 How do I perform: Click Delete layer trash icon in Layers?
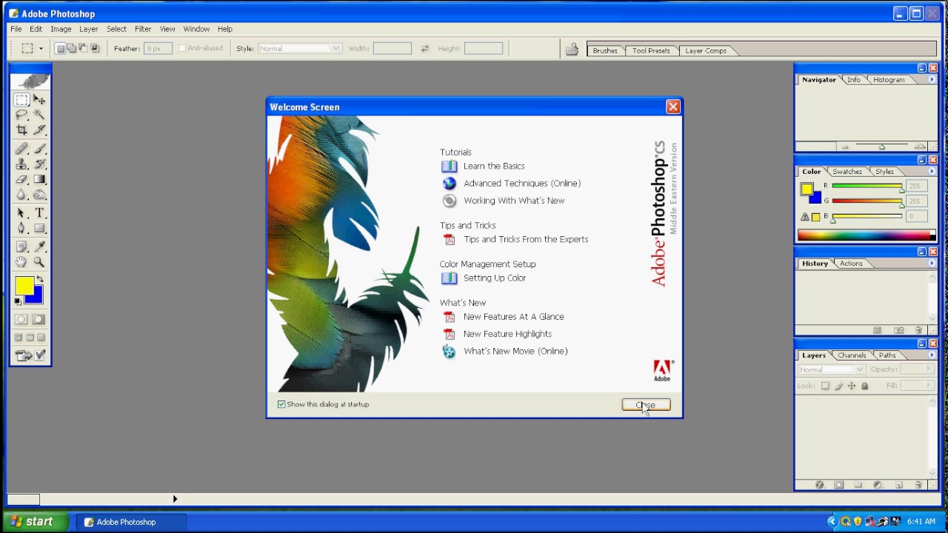point(918,485)
